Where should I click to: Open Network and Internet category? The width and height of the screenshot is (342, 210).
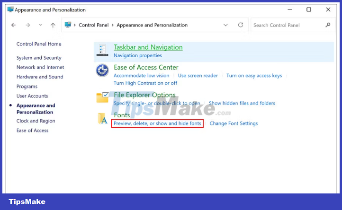tap(40, 67)
